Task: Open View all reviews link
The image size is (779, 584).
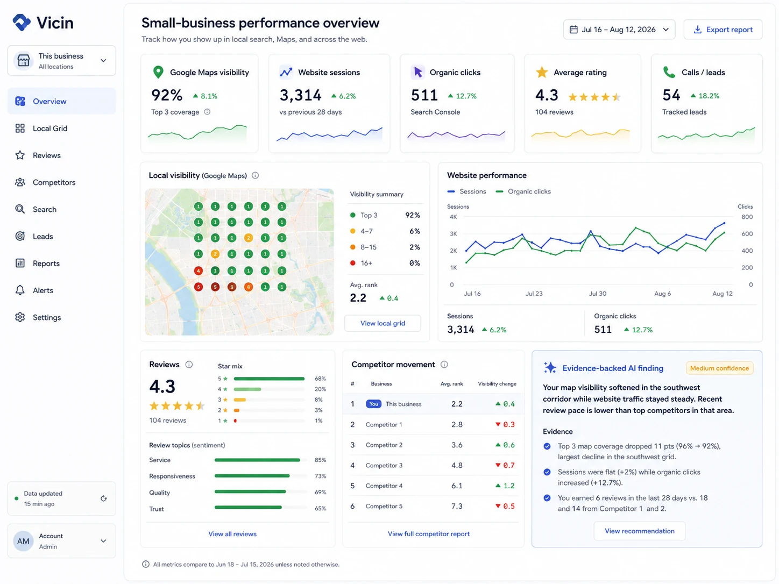Action: pyautogui.click(x=232, y=534)
